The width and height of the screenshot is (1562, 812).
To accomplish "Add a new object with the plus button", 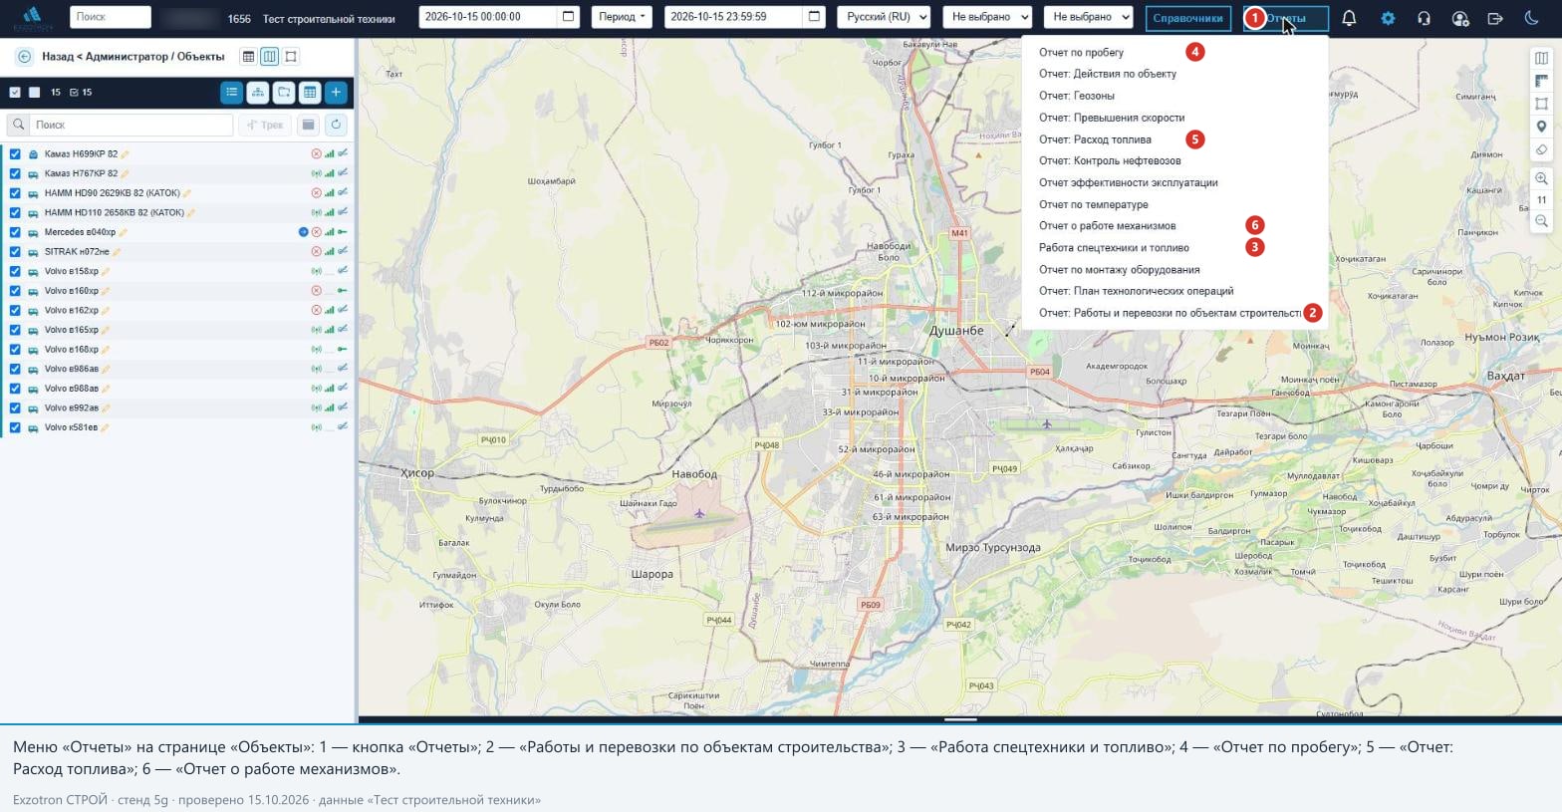I will coord(336,93).
